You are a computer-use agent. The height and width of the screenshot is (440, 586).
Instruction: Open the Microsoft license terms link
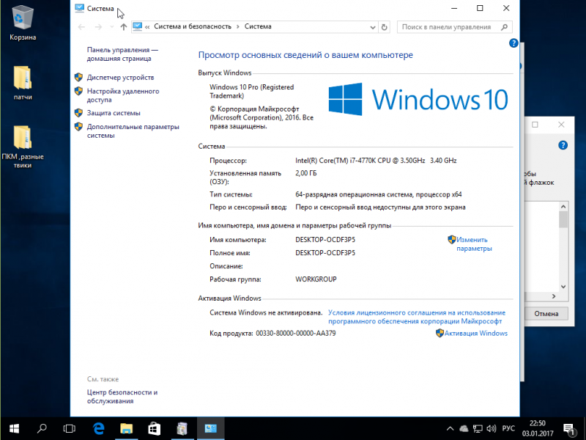417,317
